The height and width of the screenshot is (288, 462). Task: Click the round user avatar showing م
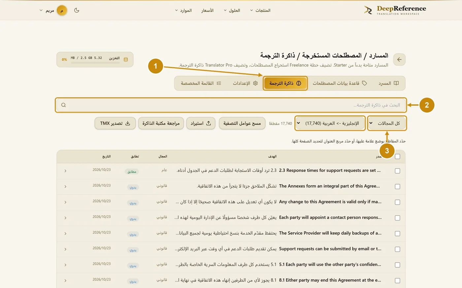click(62, 11)
